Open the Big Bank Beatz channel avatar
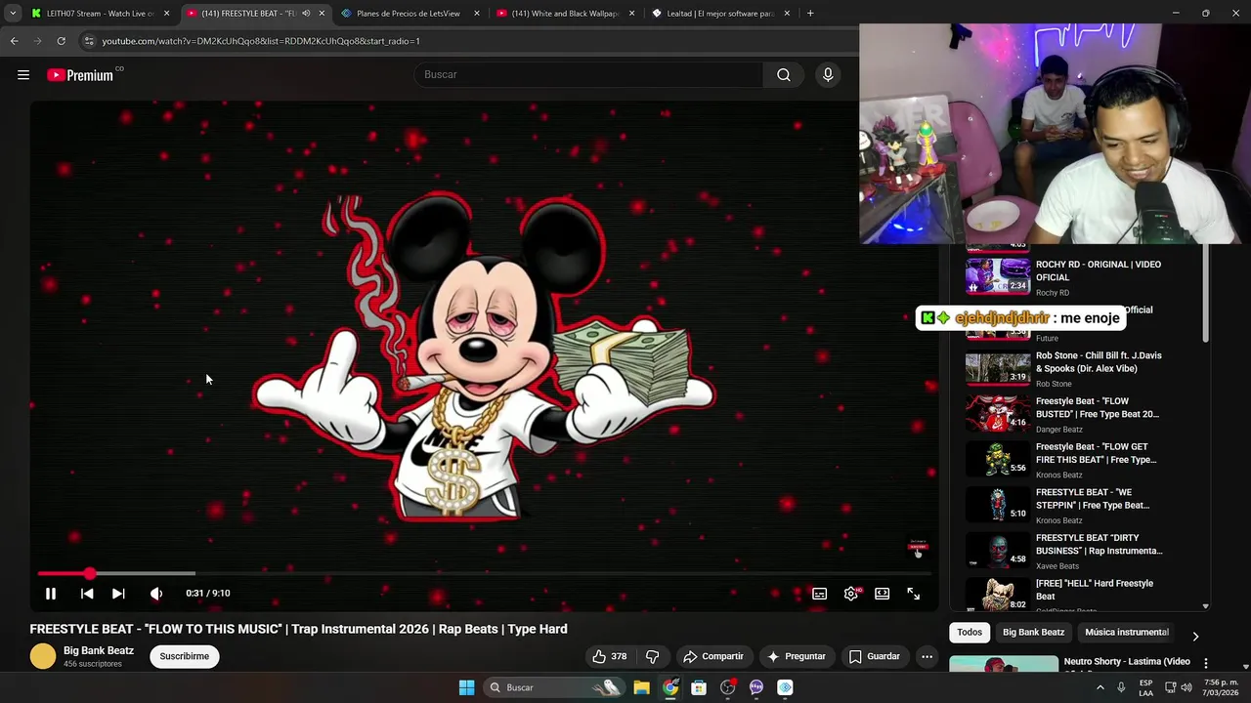Screen dimensions: 1251x703 43,656
